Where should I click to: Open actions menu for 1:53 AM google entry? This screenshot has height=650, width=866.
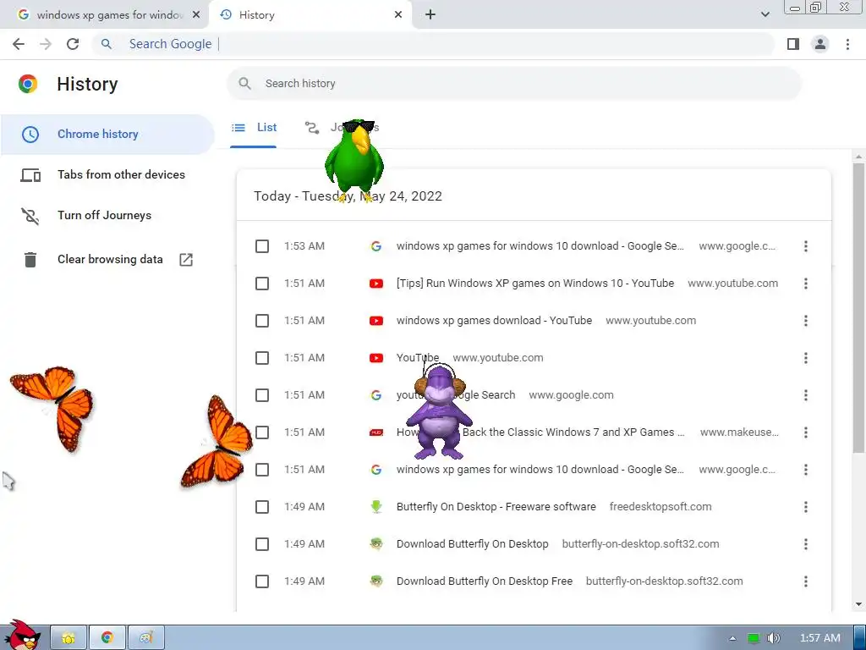(x=806, y=246)
